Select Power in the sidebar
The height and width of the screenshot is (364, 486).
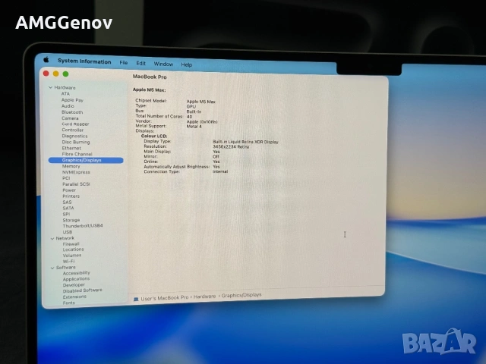69,190
